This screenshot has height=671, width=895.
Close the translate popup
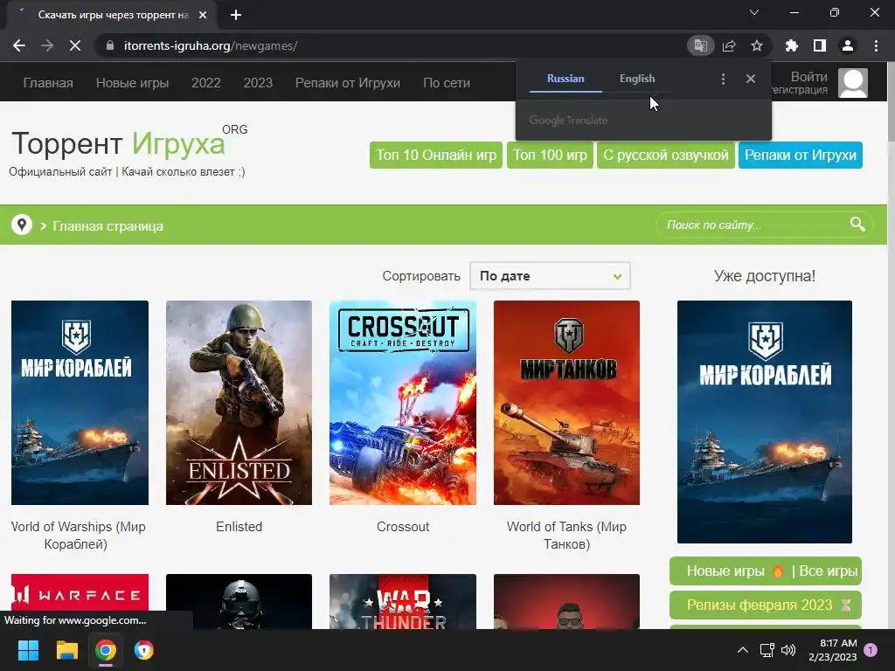pyautogui.click(x=751, y=79)
